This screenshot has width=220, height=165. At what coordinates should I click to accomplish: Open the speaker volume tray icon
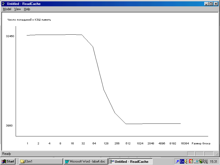pyautogui.click(x=186, y=161)
